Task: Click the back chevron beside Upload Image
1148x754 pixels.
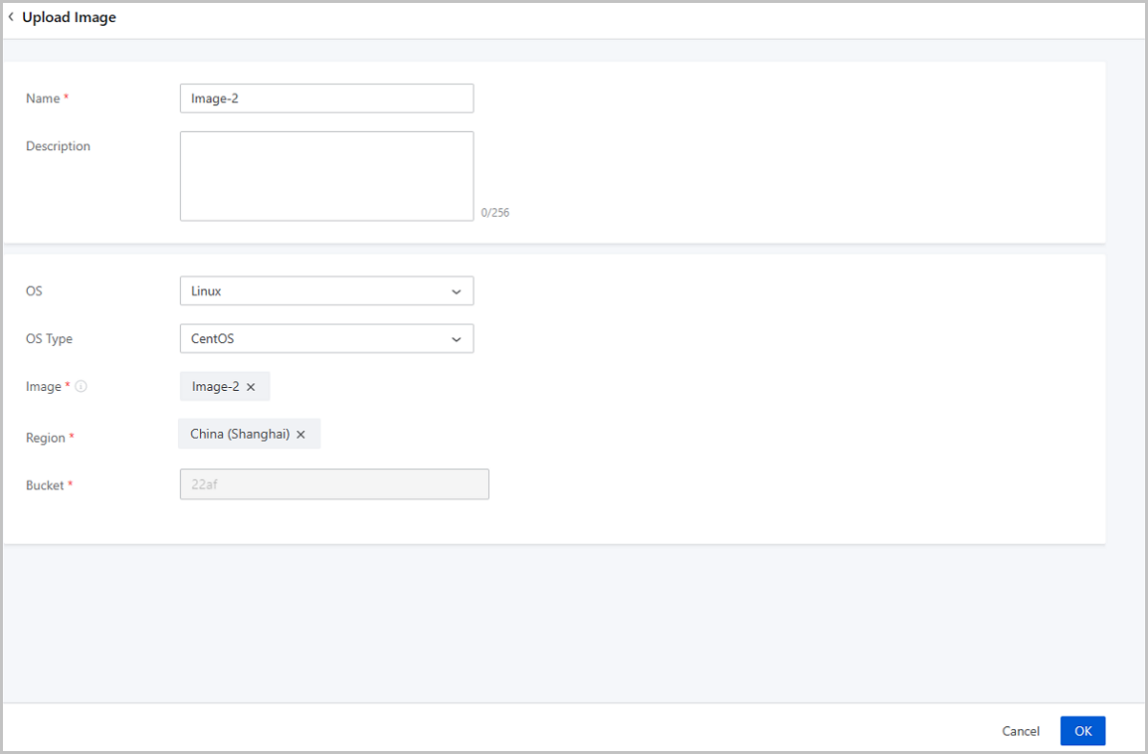Action: (11, 17)
